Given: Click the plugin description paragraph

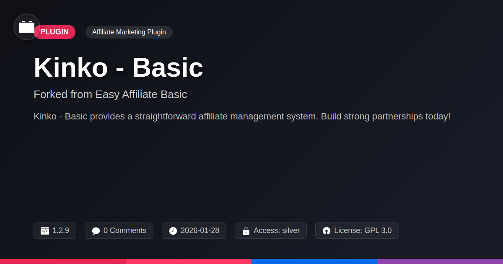Looking at the screenshot, I should (x=242, y=116).
